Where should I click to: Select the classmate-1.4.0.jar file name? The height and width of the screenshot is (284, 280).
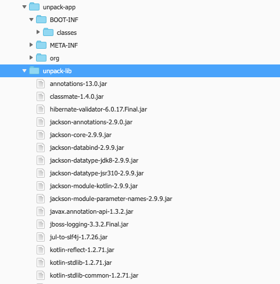tap(77, 96)
